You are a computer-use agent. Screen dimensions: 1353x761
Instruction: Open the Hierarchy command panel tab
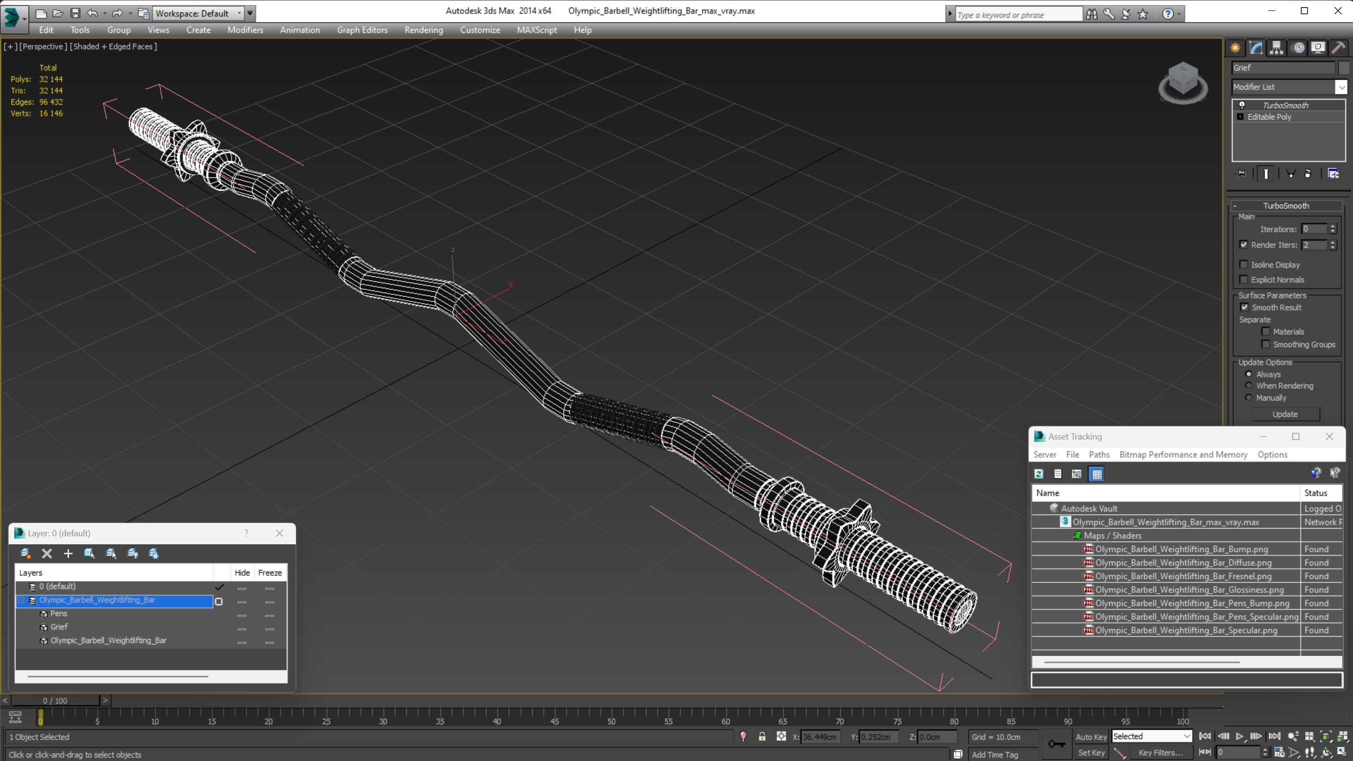click(x=1276, y=48)
